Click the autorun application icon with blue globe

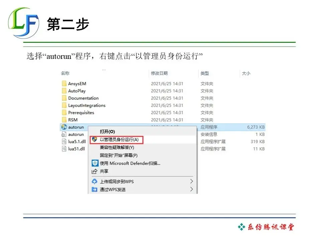(64, 127)
